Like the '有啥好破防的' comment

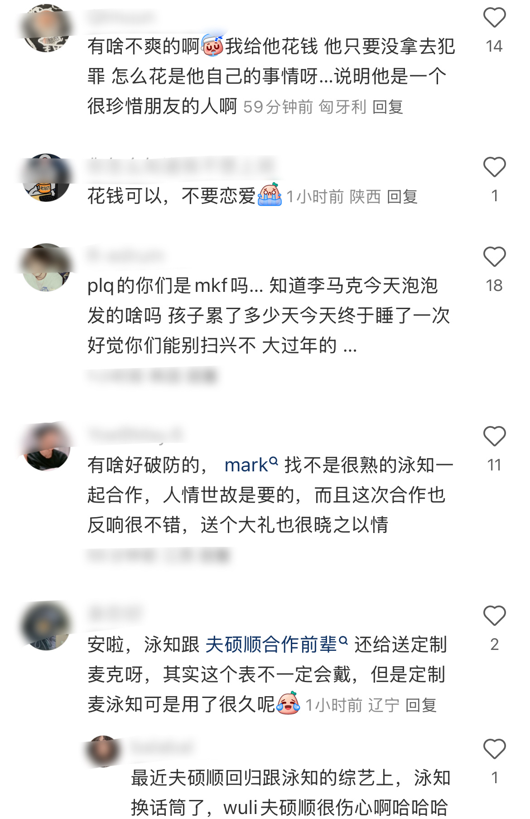click(494, 436)
